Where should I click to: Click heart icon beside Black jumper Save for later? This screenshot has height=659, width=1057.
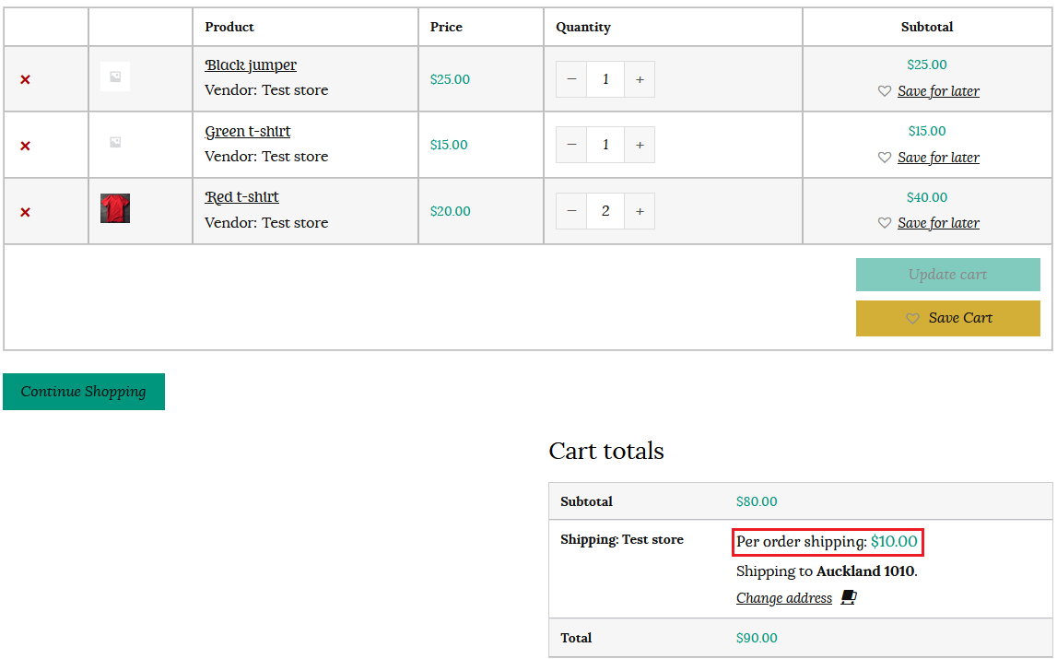(x=885, y=91)
